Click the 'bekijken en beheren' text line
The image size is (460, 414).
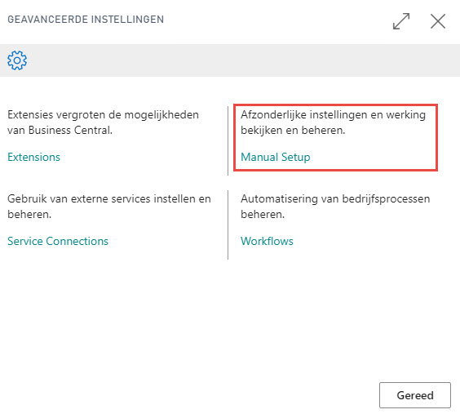pyautogui.click(x=293, y=131)
